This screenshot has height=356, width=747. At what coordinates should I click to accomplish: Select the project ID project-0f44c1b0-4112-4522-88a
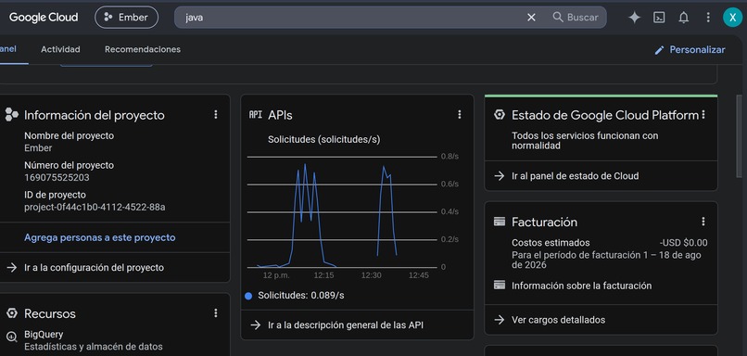point(95,208)
